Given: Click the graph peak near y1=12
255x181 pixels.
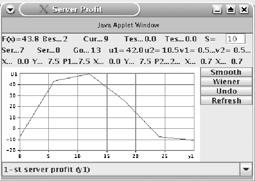Looking at the screenshot, I should [x=89, y=74].
